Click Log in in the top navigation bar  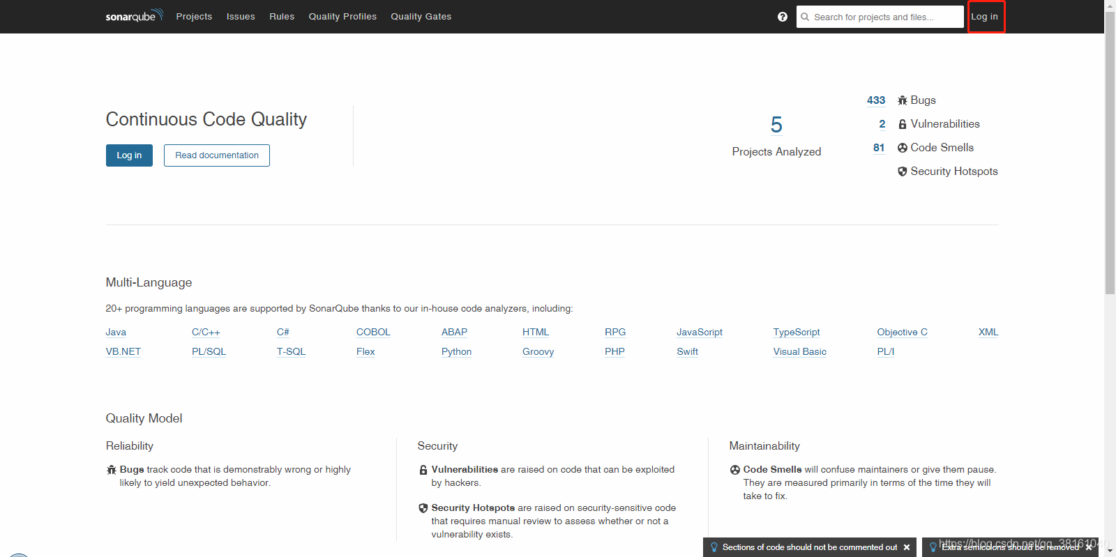pos(985,17)
